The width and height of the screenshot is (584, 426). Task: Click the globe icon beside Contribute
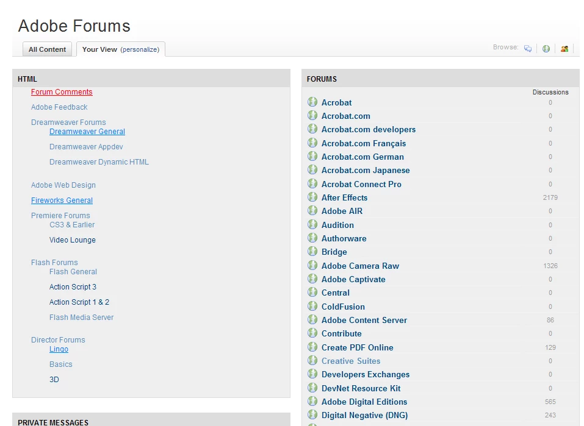coord(312,333)
